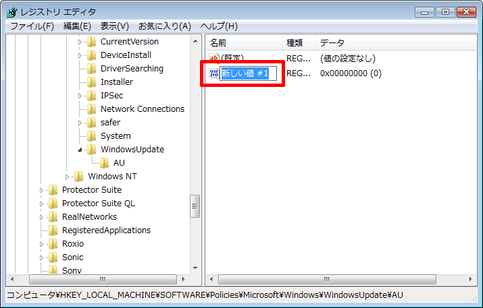The height and width of the screenshot is (308, 483).
Task: Click the tree pane scroll right arrow
Action: pos(184,280)
